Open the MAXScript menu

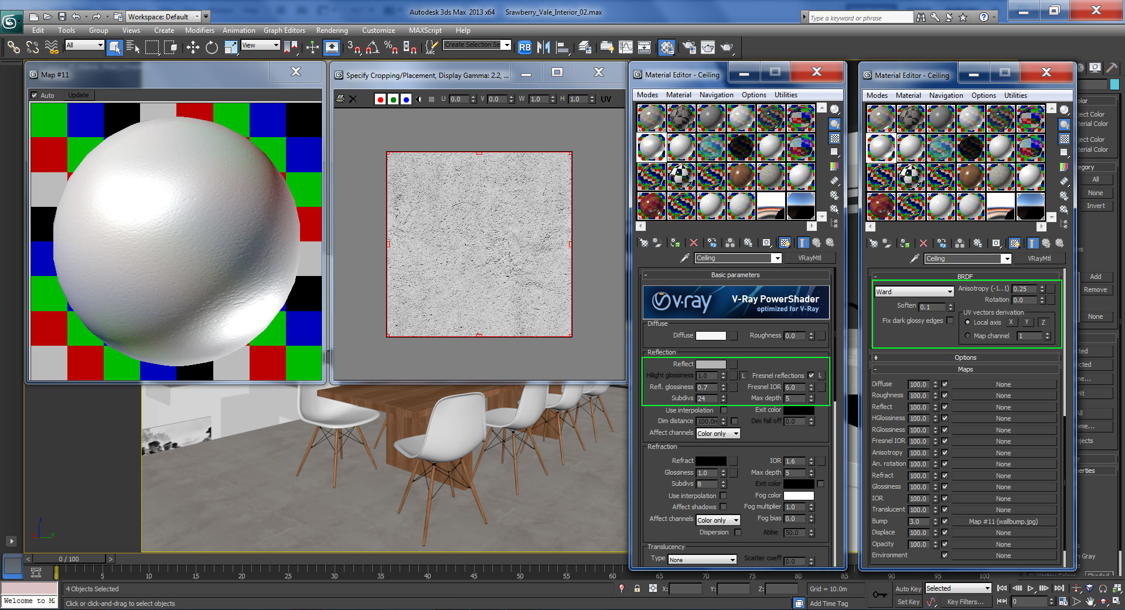425,30
